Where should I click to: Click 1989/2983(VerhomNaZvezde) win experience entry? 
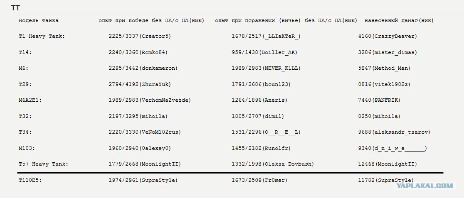pyautogui.click(x=150, y=100)
